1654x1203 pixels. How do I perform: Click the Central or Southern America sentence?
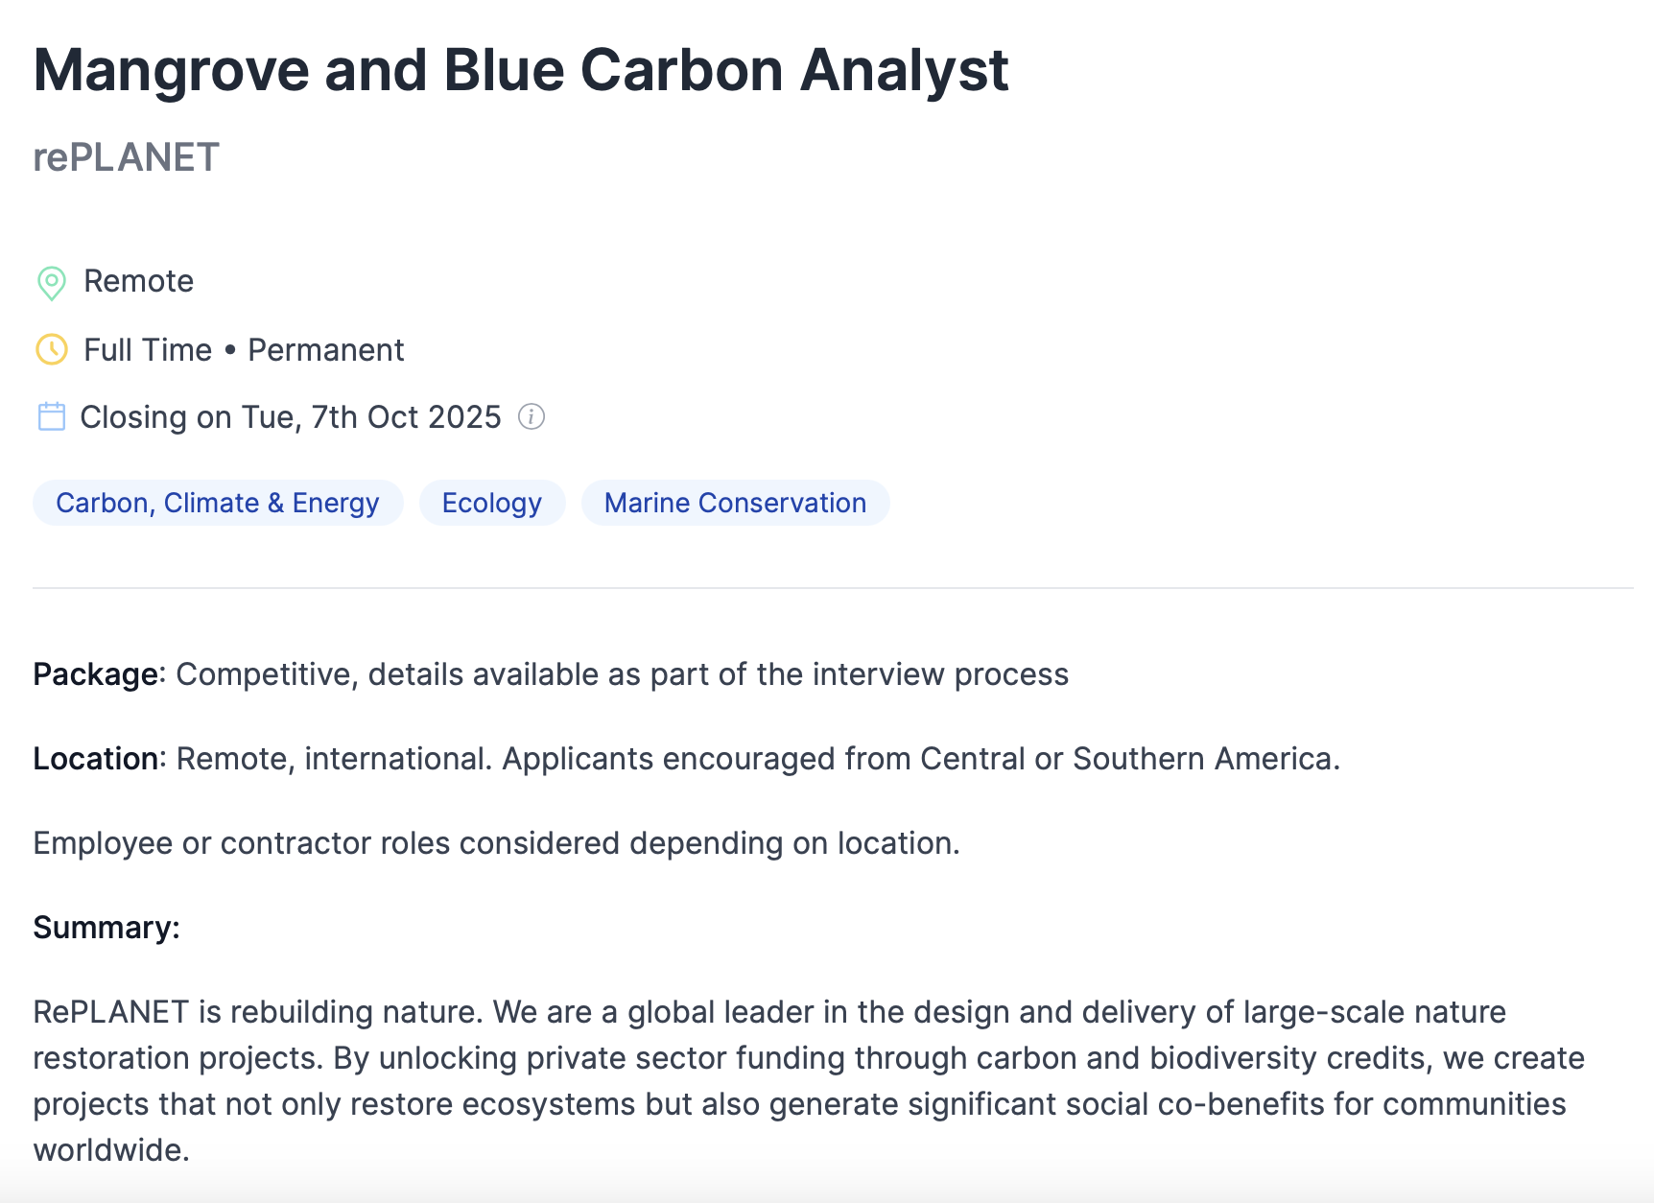[x=921, y=759]
